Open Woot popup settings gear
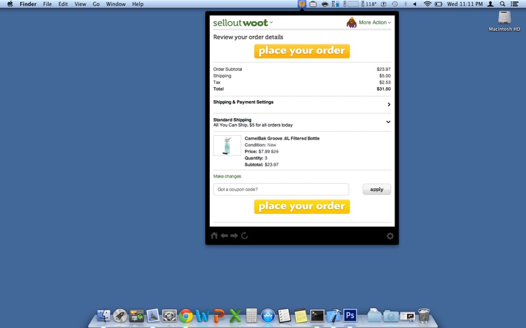Image resolution: width=526 pixels, height=328 pixels. (390, 236)
